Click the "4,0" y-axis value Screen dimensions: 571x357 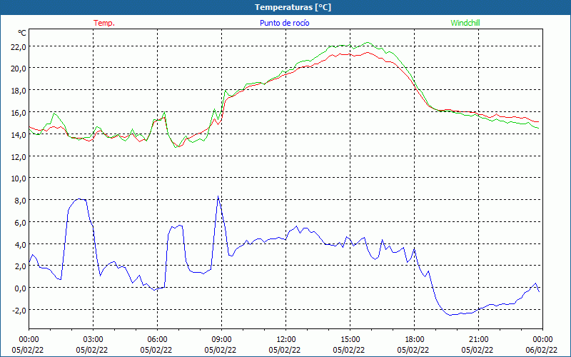[20, 244]
